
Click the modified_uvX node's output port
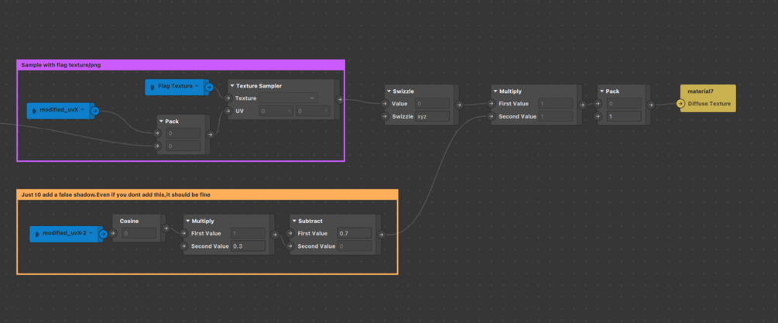[x=95, y=111]
